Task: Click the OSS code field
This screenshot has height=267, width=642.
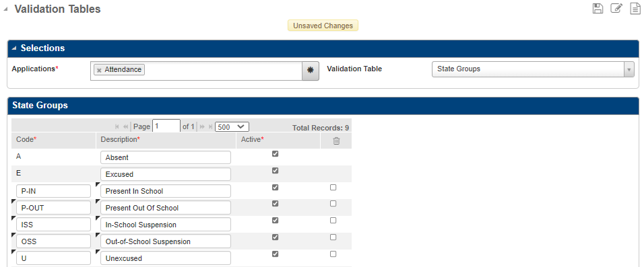Action: [53, 241]
